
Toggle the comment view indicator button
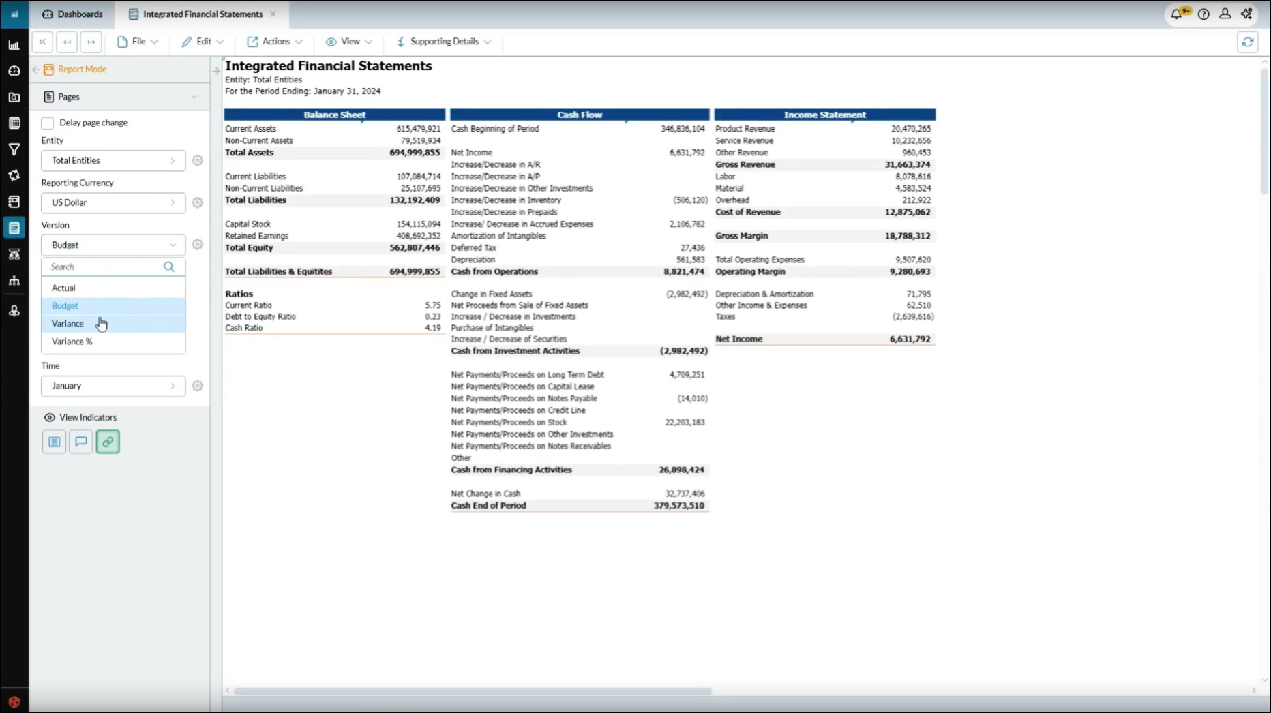coord(80,442)
